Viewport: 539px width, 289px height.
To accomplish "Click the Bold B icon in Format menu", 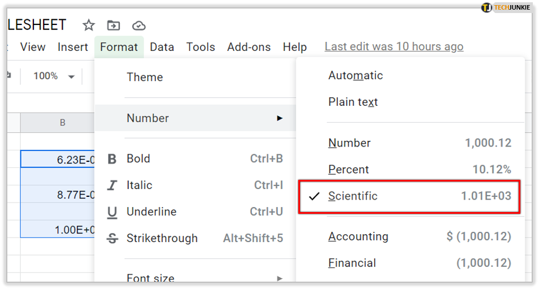I will coord(112,159).
